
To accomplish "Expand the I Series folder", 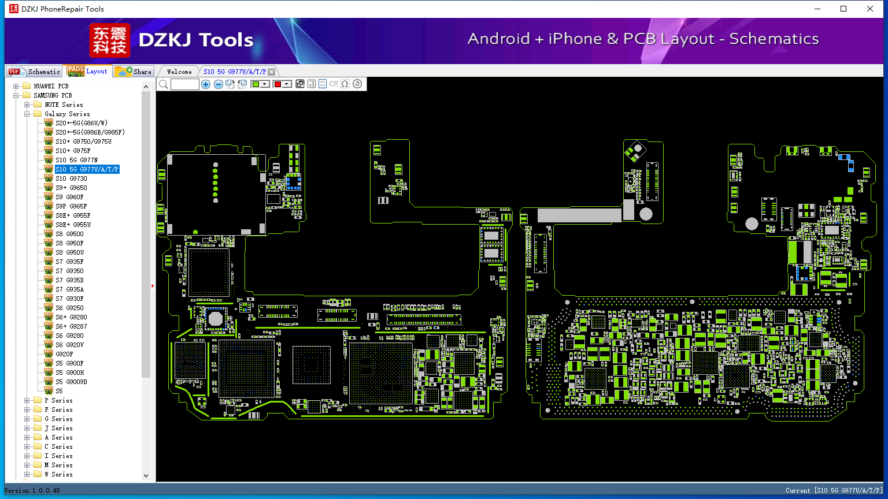I will pos(27,456).
